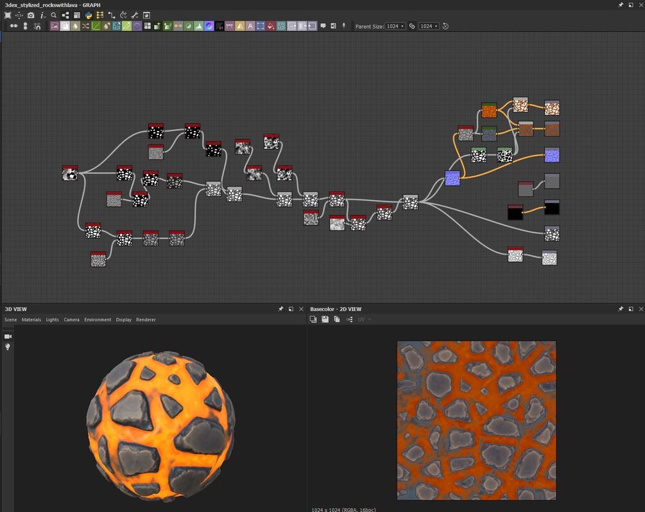Add a Blend node from toolbar

coord(65,26)
